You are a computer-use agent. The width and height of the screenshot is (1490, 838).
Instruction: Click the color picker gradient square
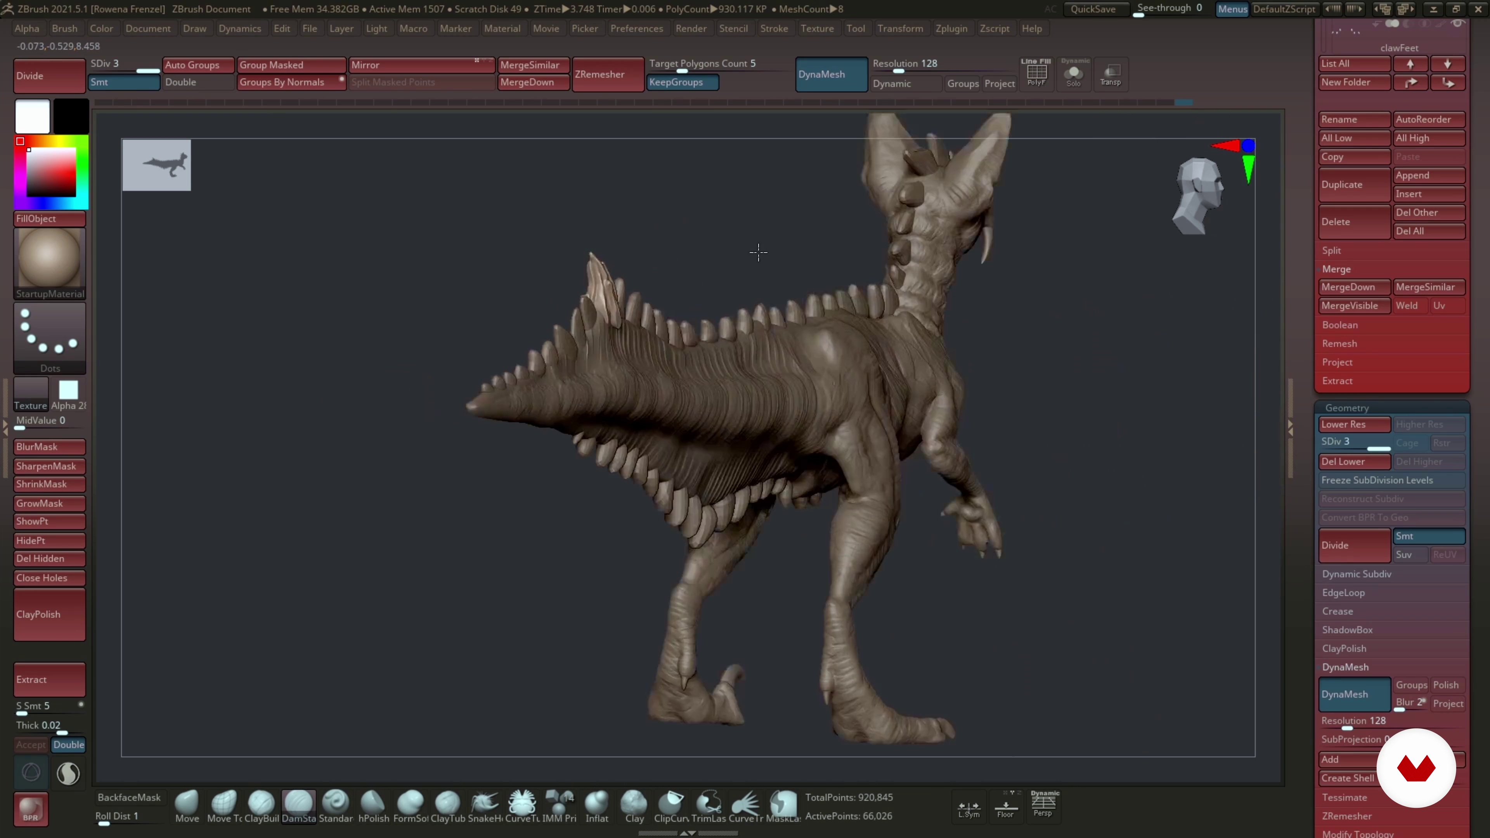51,172
